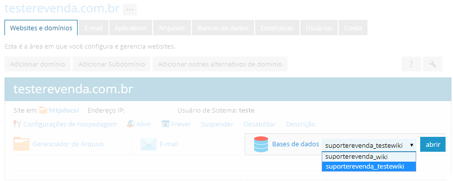453x181 pixels.
Task: Click Adicionar nomes alternativos de domínio
Action: (220, 64)
